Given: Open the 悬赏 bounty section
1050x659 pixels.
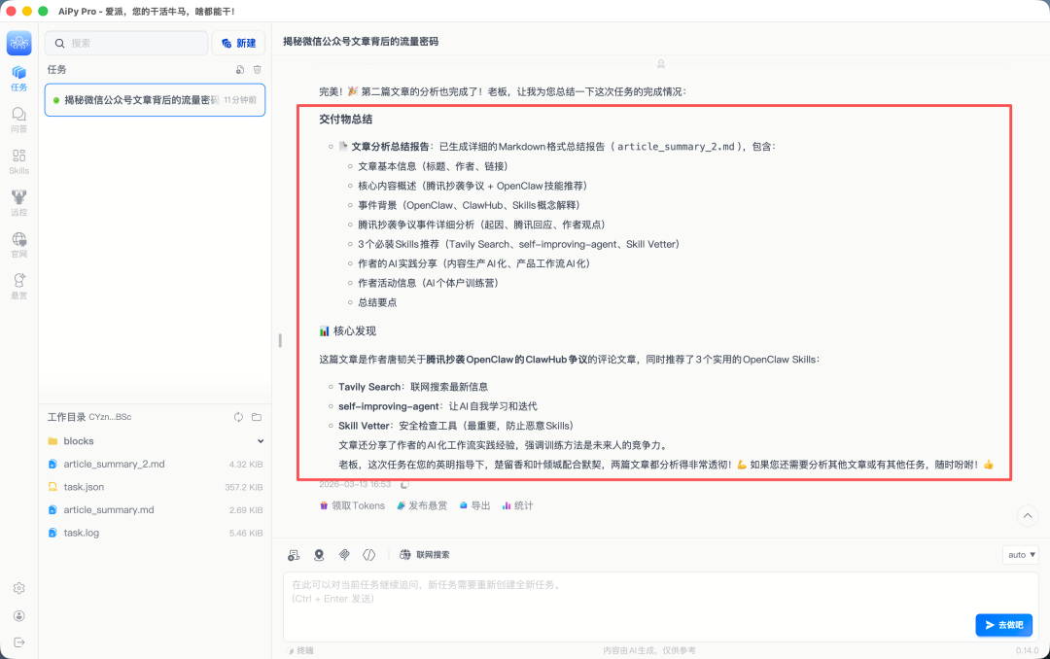Looking at the screenshot, I should tap(18, 286).
